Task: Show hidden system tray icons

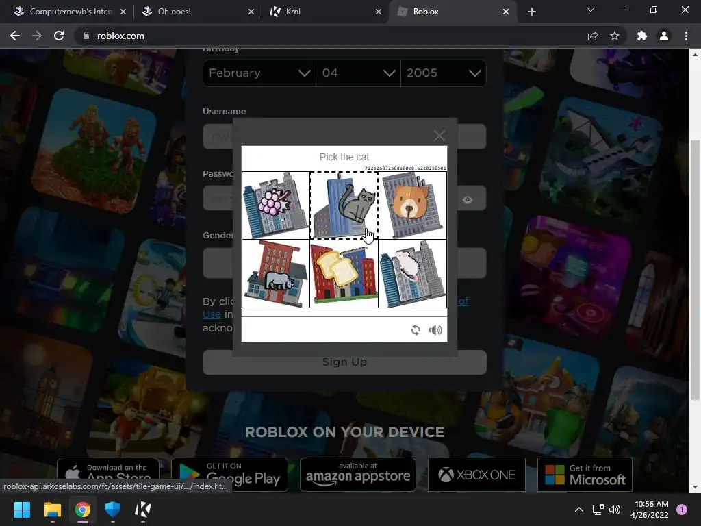Action: point(579,510)
